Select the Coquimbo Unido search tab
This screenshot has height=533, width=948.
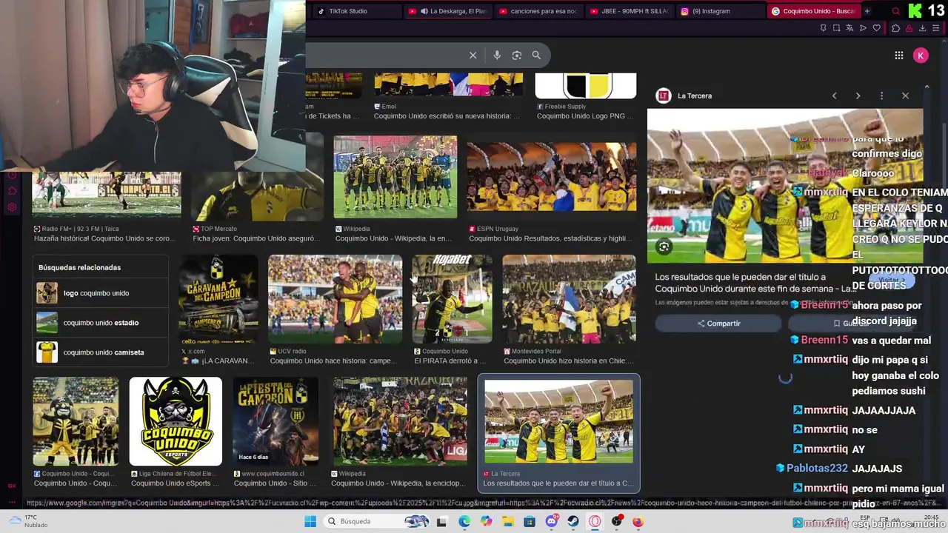tap(812, 11)
